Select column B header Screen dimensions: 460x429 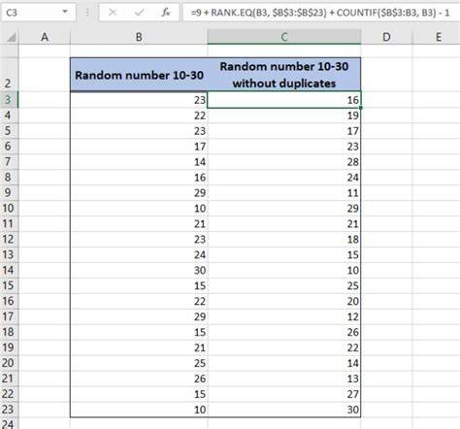(139, 37)
